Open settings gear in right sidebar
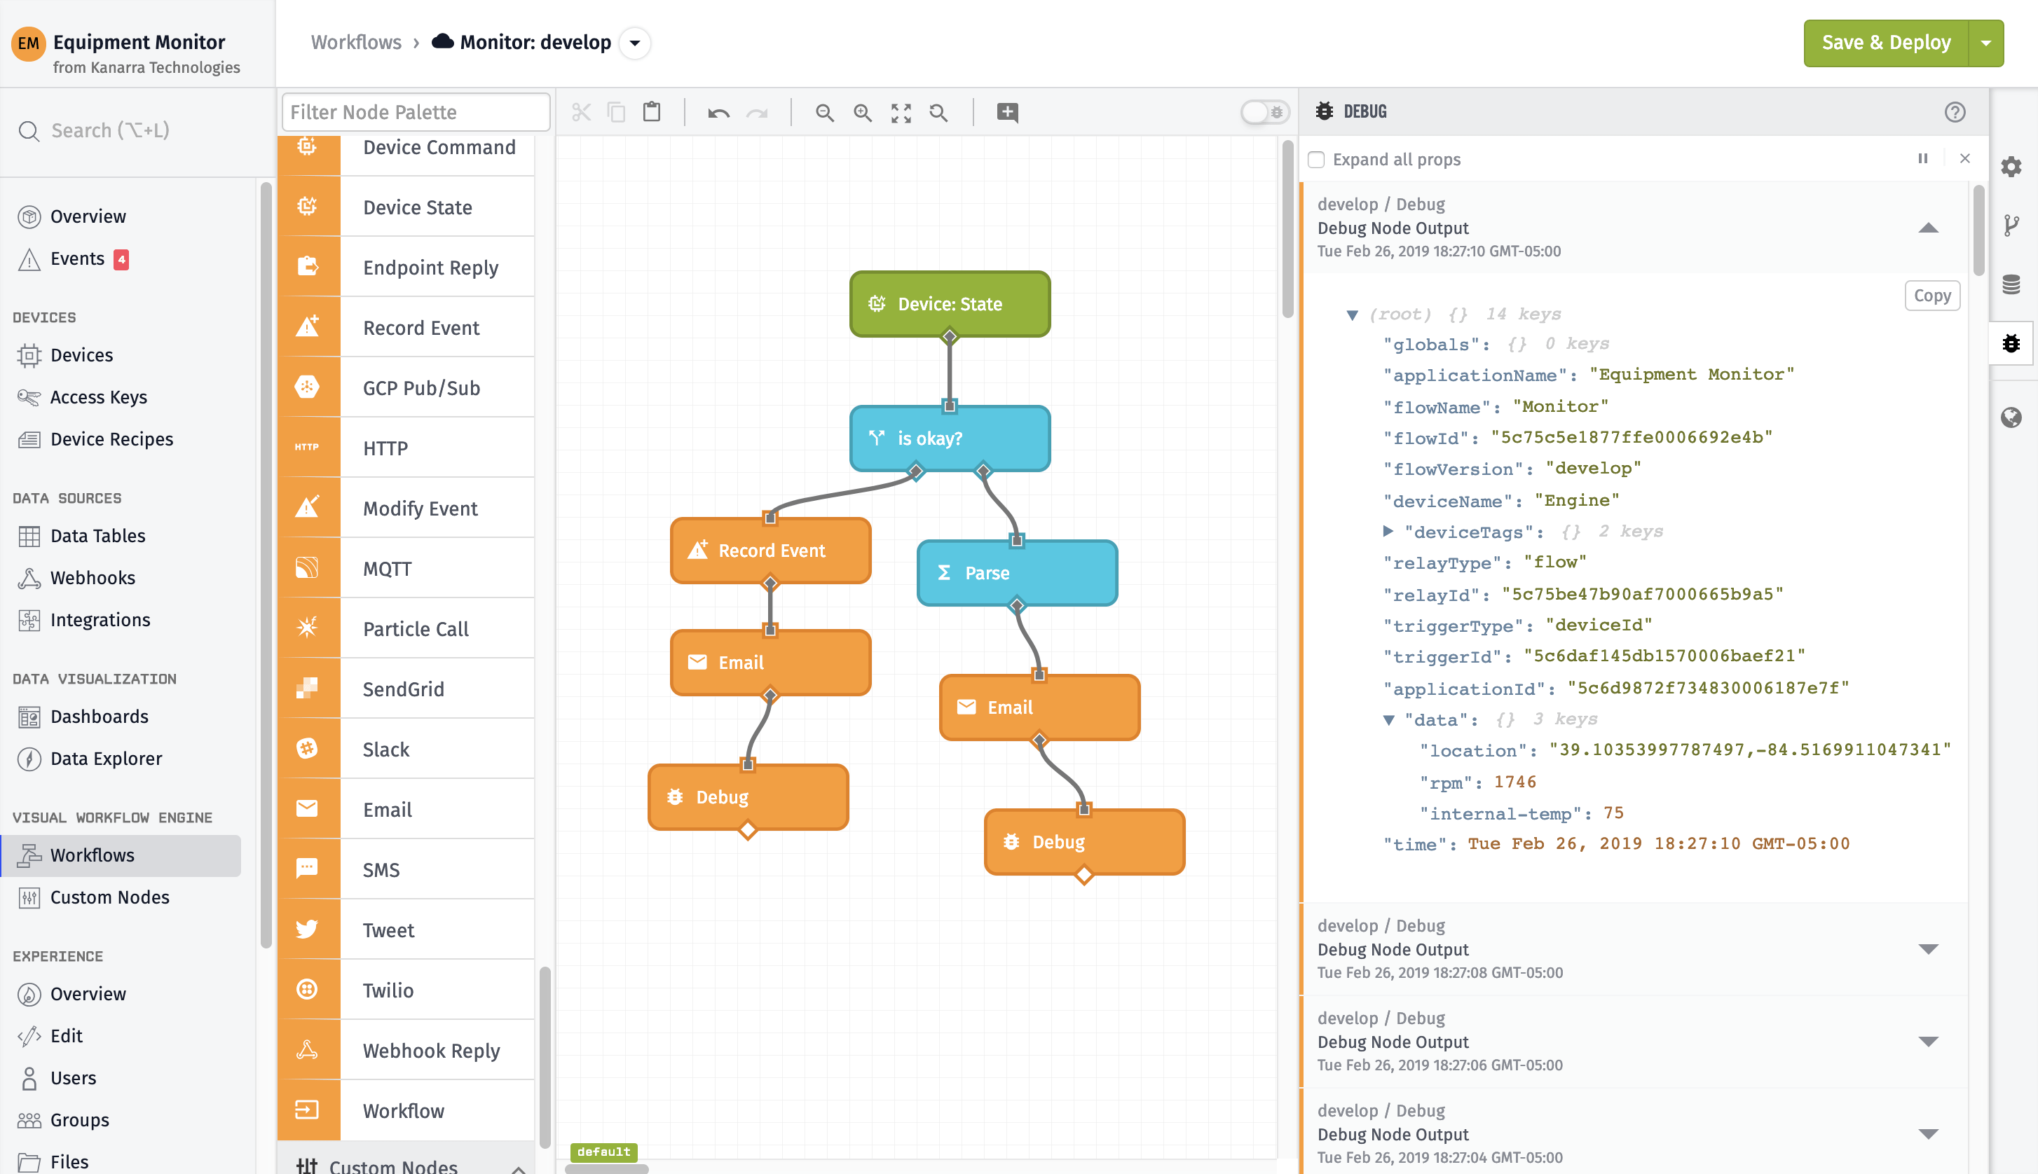 click(x=2011, y=167)
